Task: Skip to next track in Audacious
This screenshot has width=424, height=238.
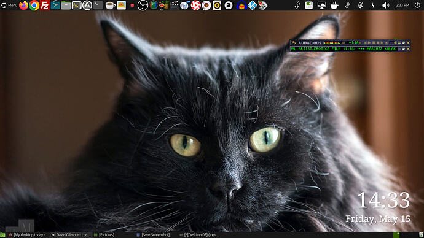Action: (x=382, y=43)
